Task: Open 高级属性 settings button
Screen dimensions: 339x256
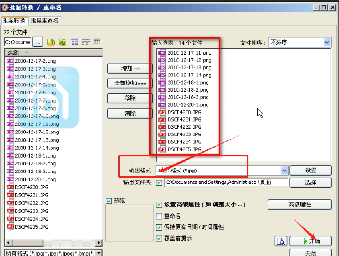Action: (300, 204)
